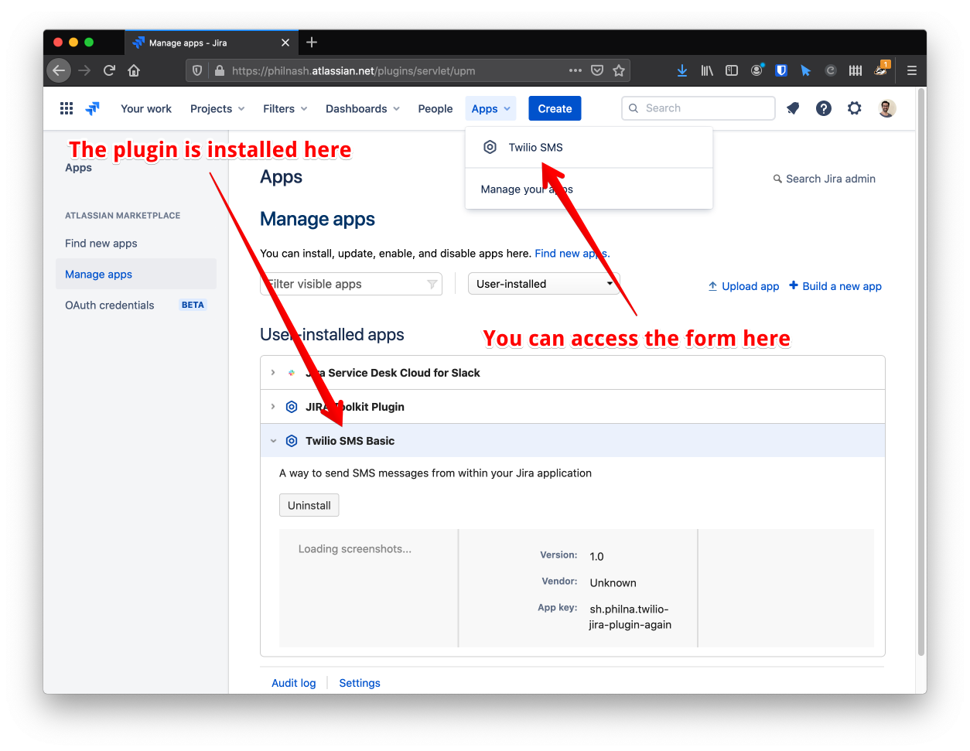Save page to Pocket icon

[x=597, y=70]
